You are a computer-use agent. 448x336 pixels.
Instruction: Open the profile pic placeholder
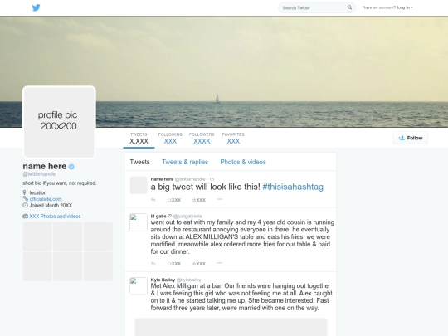59,122
